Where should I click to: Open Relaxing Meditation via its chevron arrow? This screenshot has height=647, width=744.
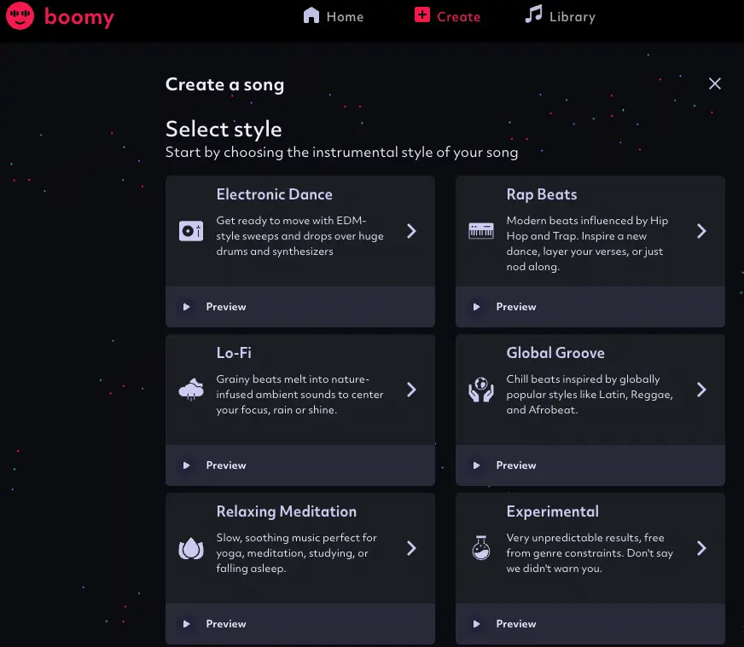(x=411, y=548)
